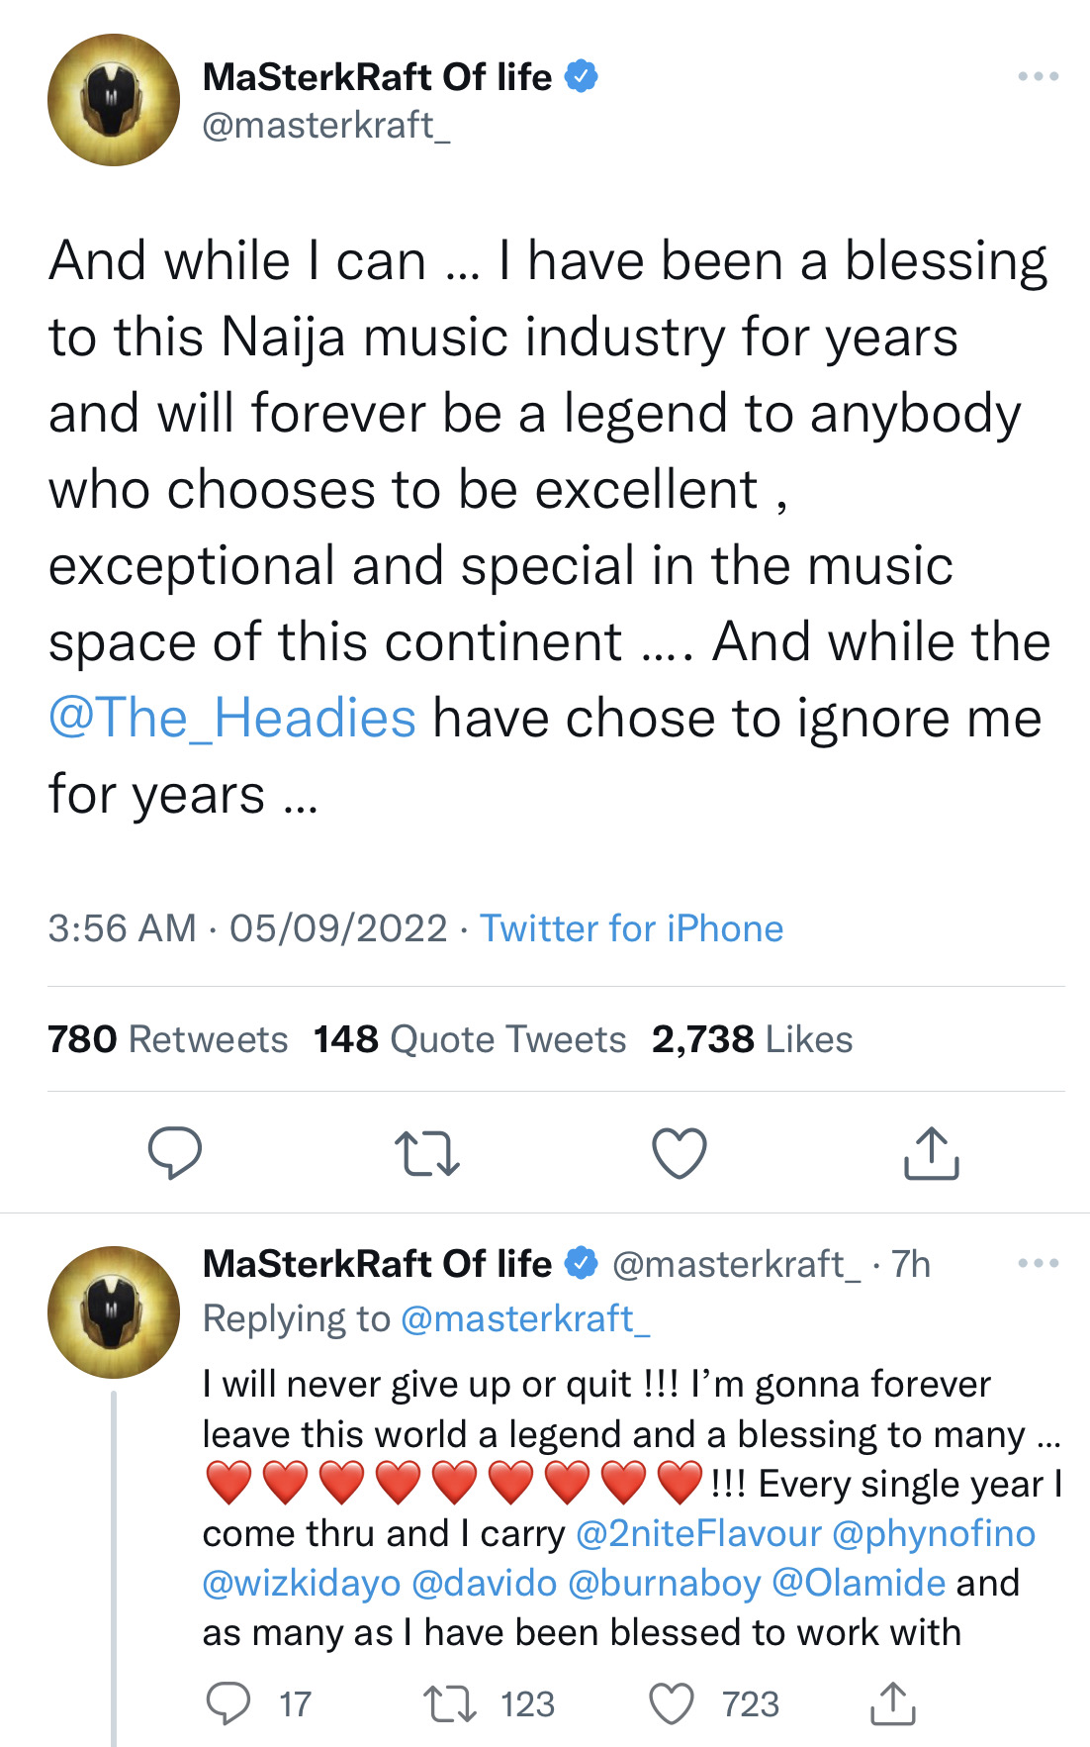
Task: Open the @Olamide mention
Action: 858,1583
